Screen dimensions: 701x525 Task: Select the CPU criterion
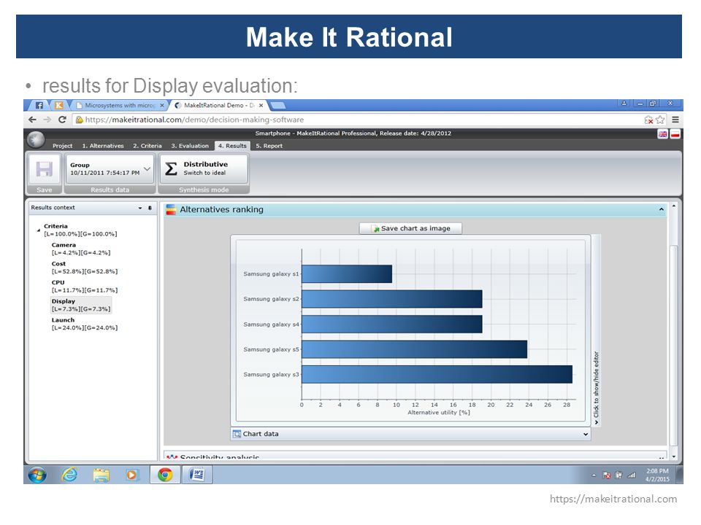84,286
